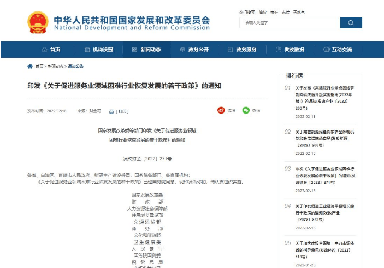Click the document icon beside 政务服务

(230, 50)
